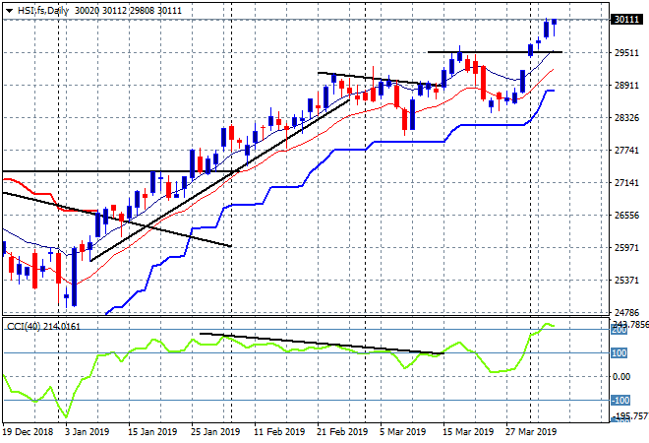Click the 25 Jan 2019 date label

pos(215,431)
